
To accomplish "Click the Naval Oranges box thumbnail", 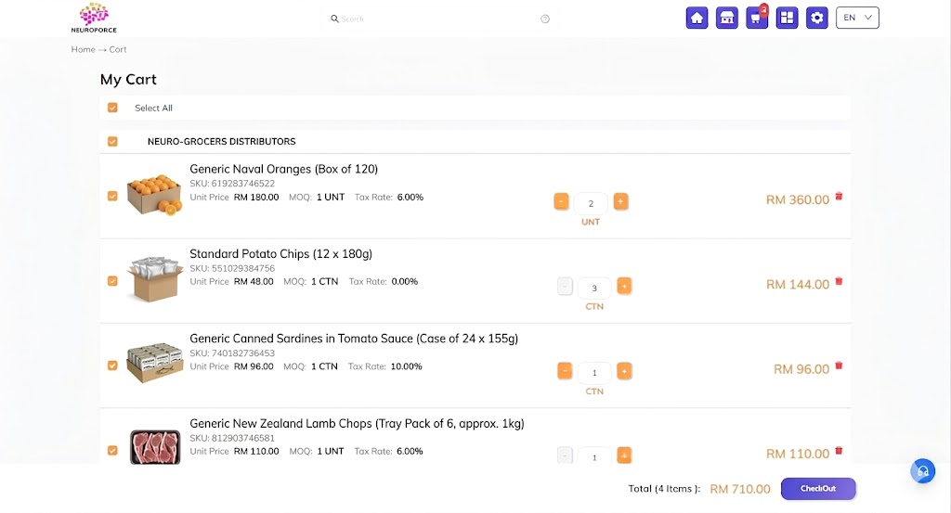I will tap(155, 195).
